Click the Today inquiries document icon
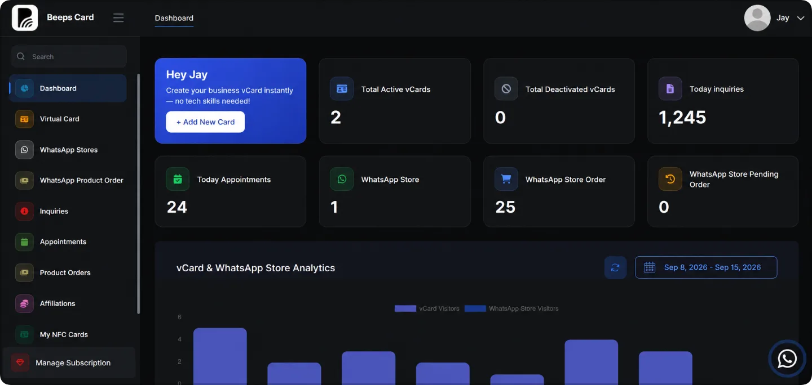812x385 pixels. point(670,89)
